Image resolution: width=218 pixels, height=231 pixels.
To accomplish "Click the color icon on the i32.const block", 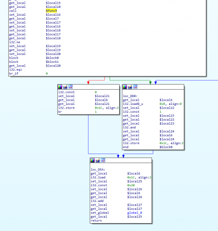I will (60, 87).
